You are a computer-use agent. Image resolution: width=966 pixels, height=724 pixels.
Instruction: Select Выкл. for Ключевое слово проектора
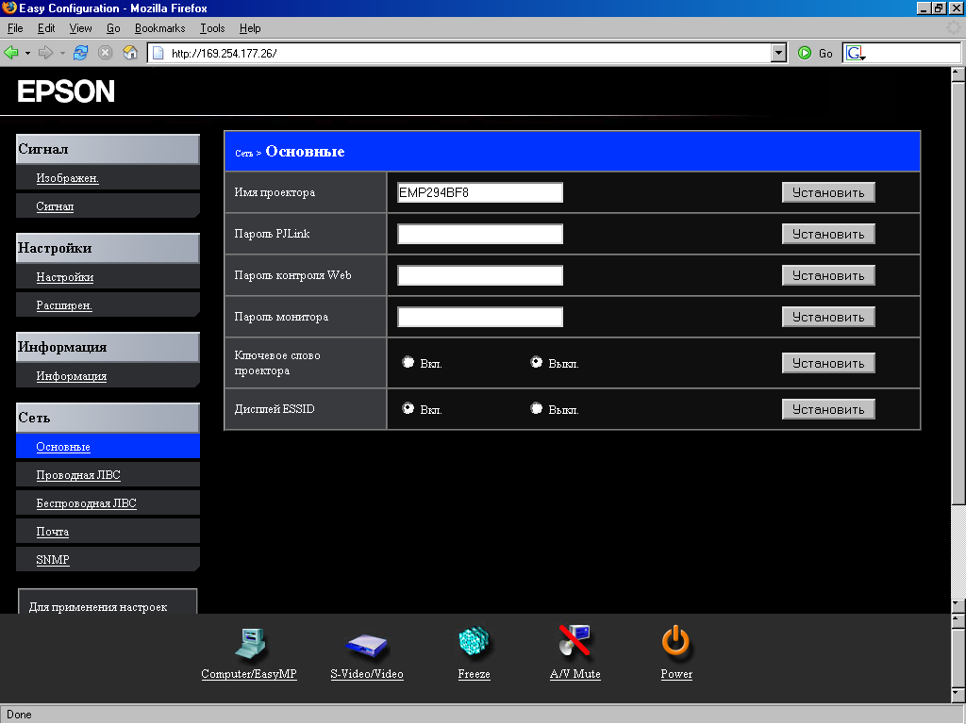(537, 362)
